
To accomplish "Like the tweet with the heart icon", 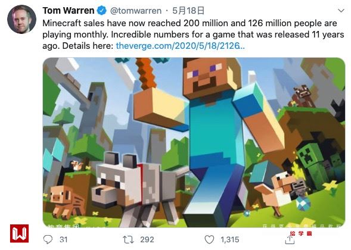I will 209,240.
